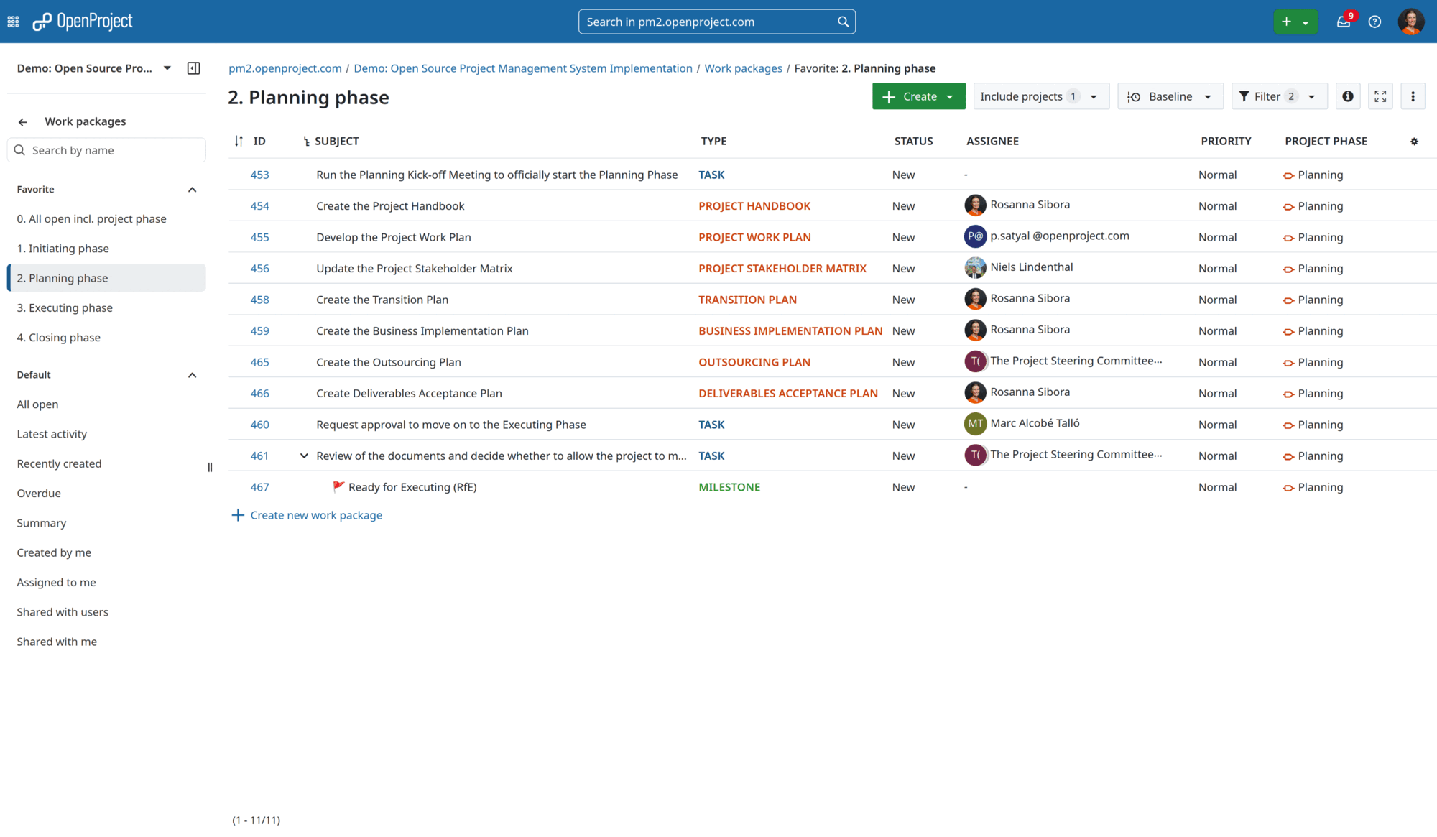Select the '3. Executing phase' view
1437x837 pixels.
click(x=65, y=307)
